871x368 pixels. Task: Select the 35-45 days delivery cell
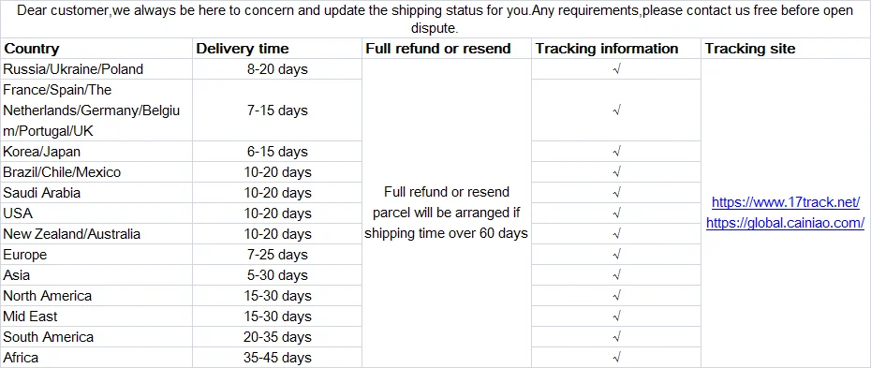point(277,358)
